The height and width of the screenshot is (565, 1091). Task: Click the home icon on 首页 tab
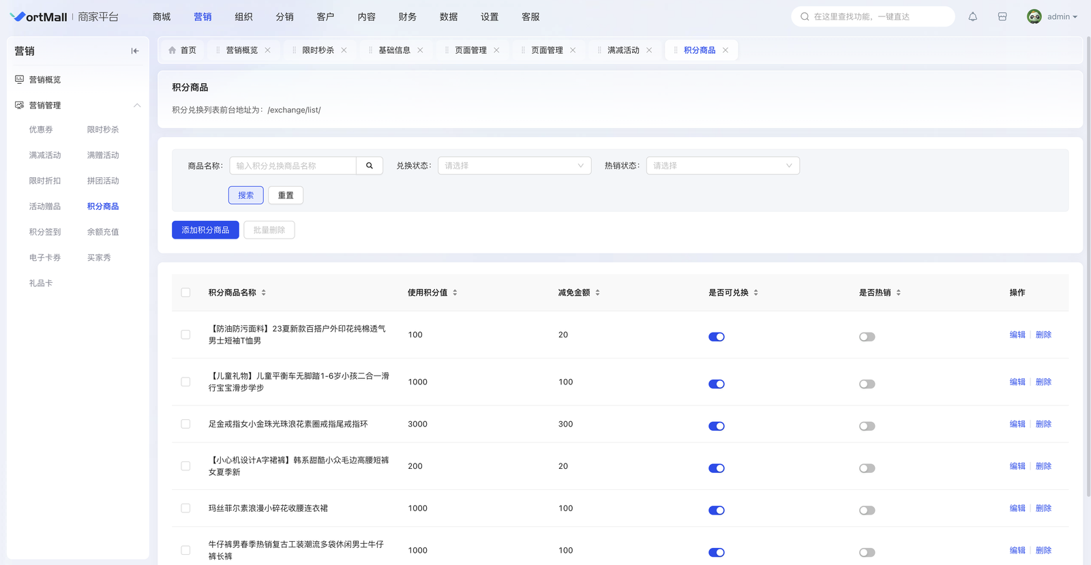172,50
